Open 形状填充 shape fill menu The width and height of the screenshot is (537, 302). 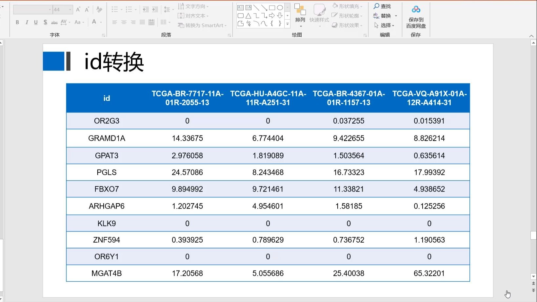coord(348,6)
